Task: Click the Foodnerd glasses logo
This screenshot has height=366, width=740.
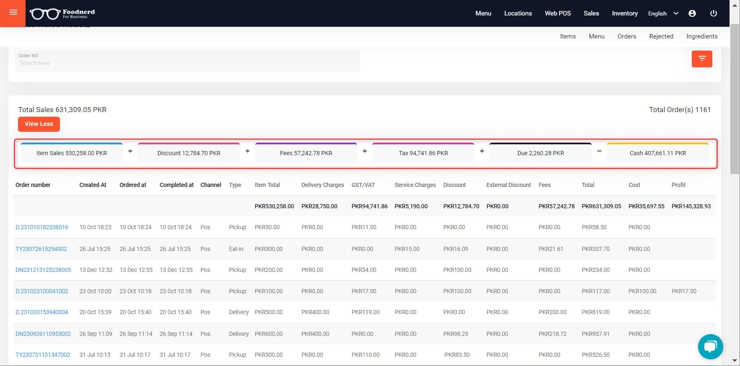Action: (62, 14)
